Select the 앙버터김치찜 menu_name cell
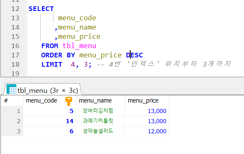 pos(101,111)
